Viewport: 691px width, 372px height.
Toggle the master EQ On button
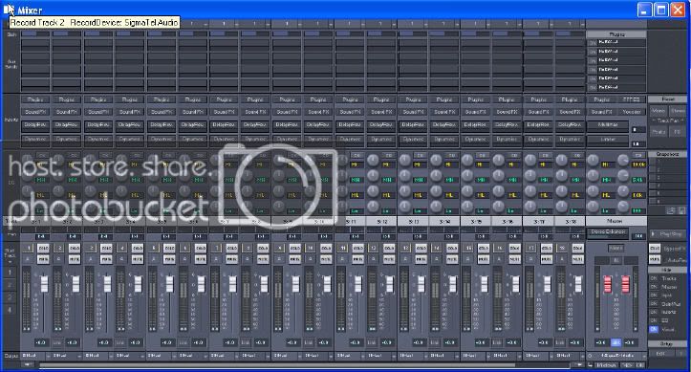[x=637, y=155]
